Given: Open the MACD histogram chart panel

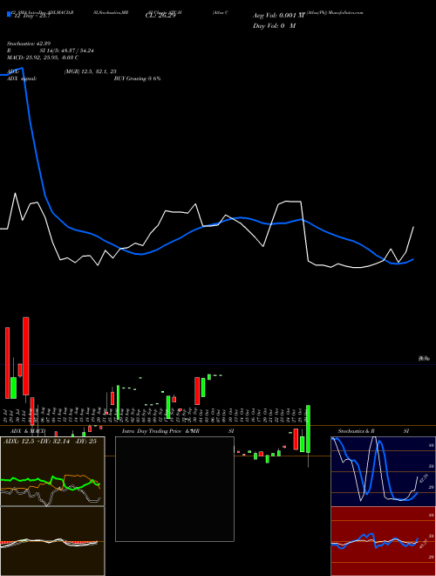Looking at the screenshot, I should click(x=52, y=541).
